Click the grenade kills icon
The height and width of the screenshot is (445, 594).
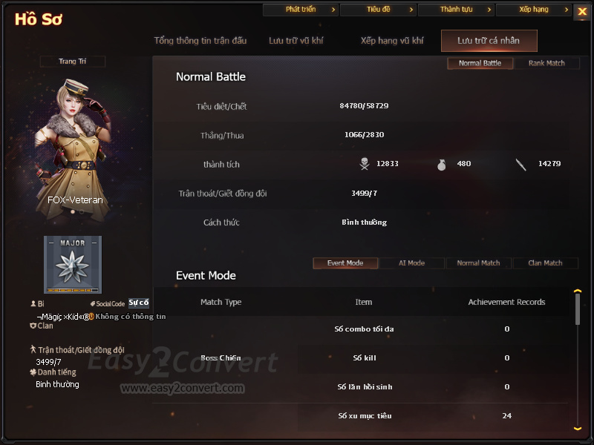441,165
